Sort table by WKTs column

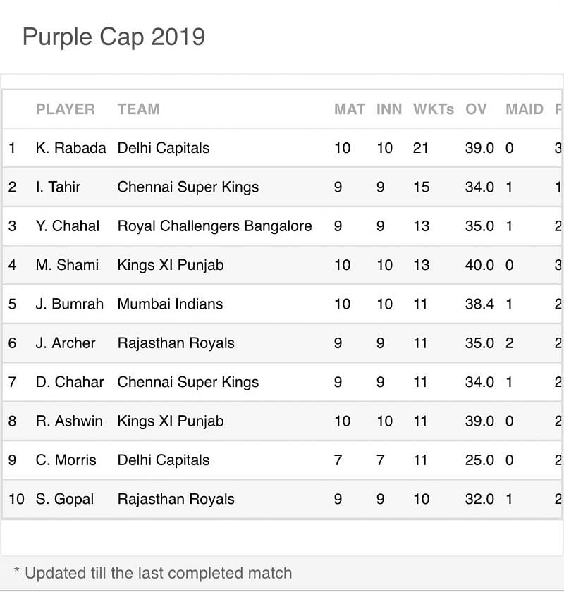click(x=433, y=109)
